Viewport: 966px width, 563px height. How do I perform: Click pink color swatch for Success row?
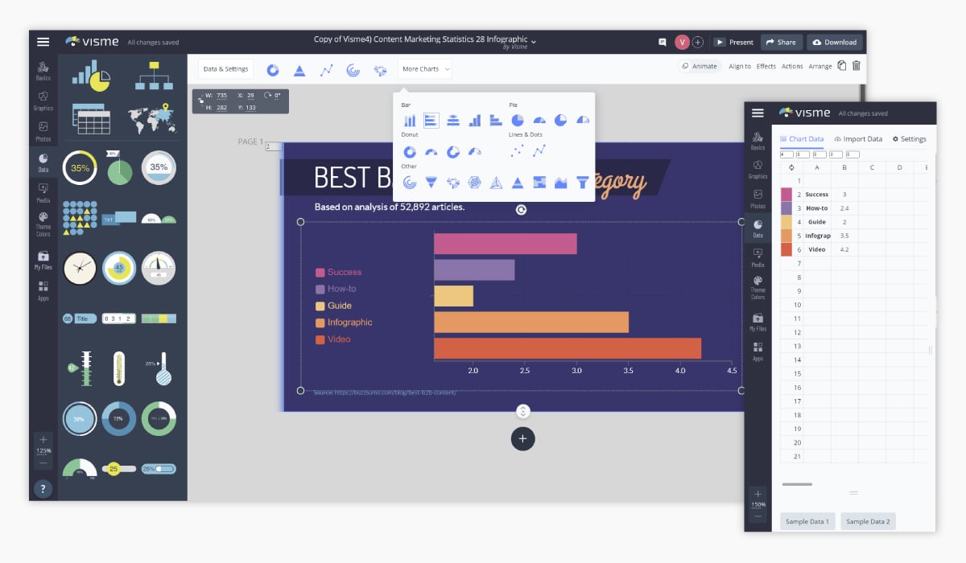[786, 195]
